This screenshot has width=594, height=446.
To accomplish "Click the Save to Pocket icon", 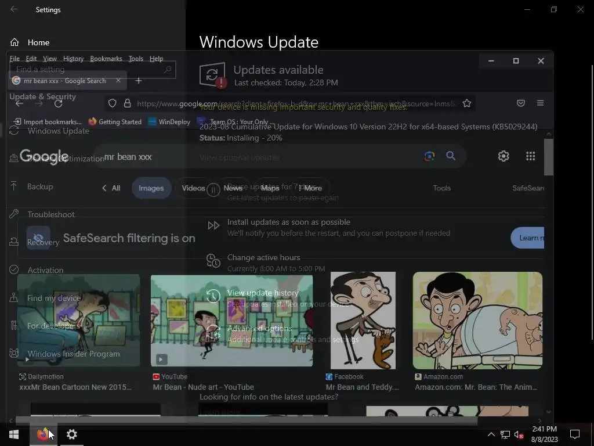I will pos(521,103).
